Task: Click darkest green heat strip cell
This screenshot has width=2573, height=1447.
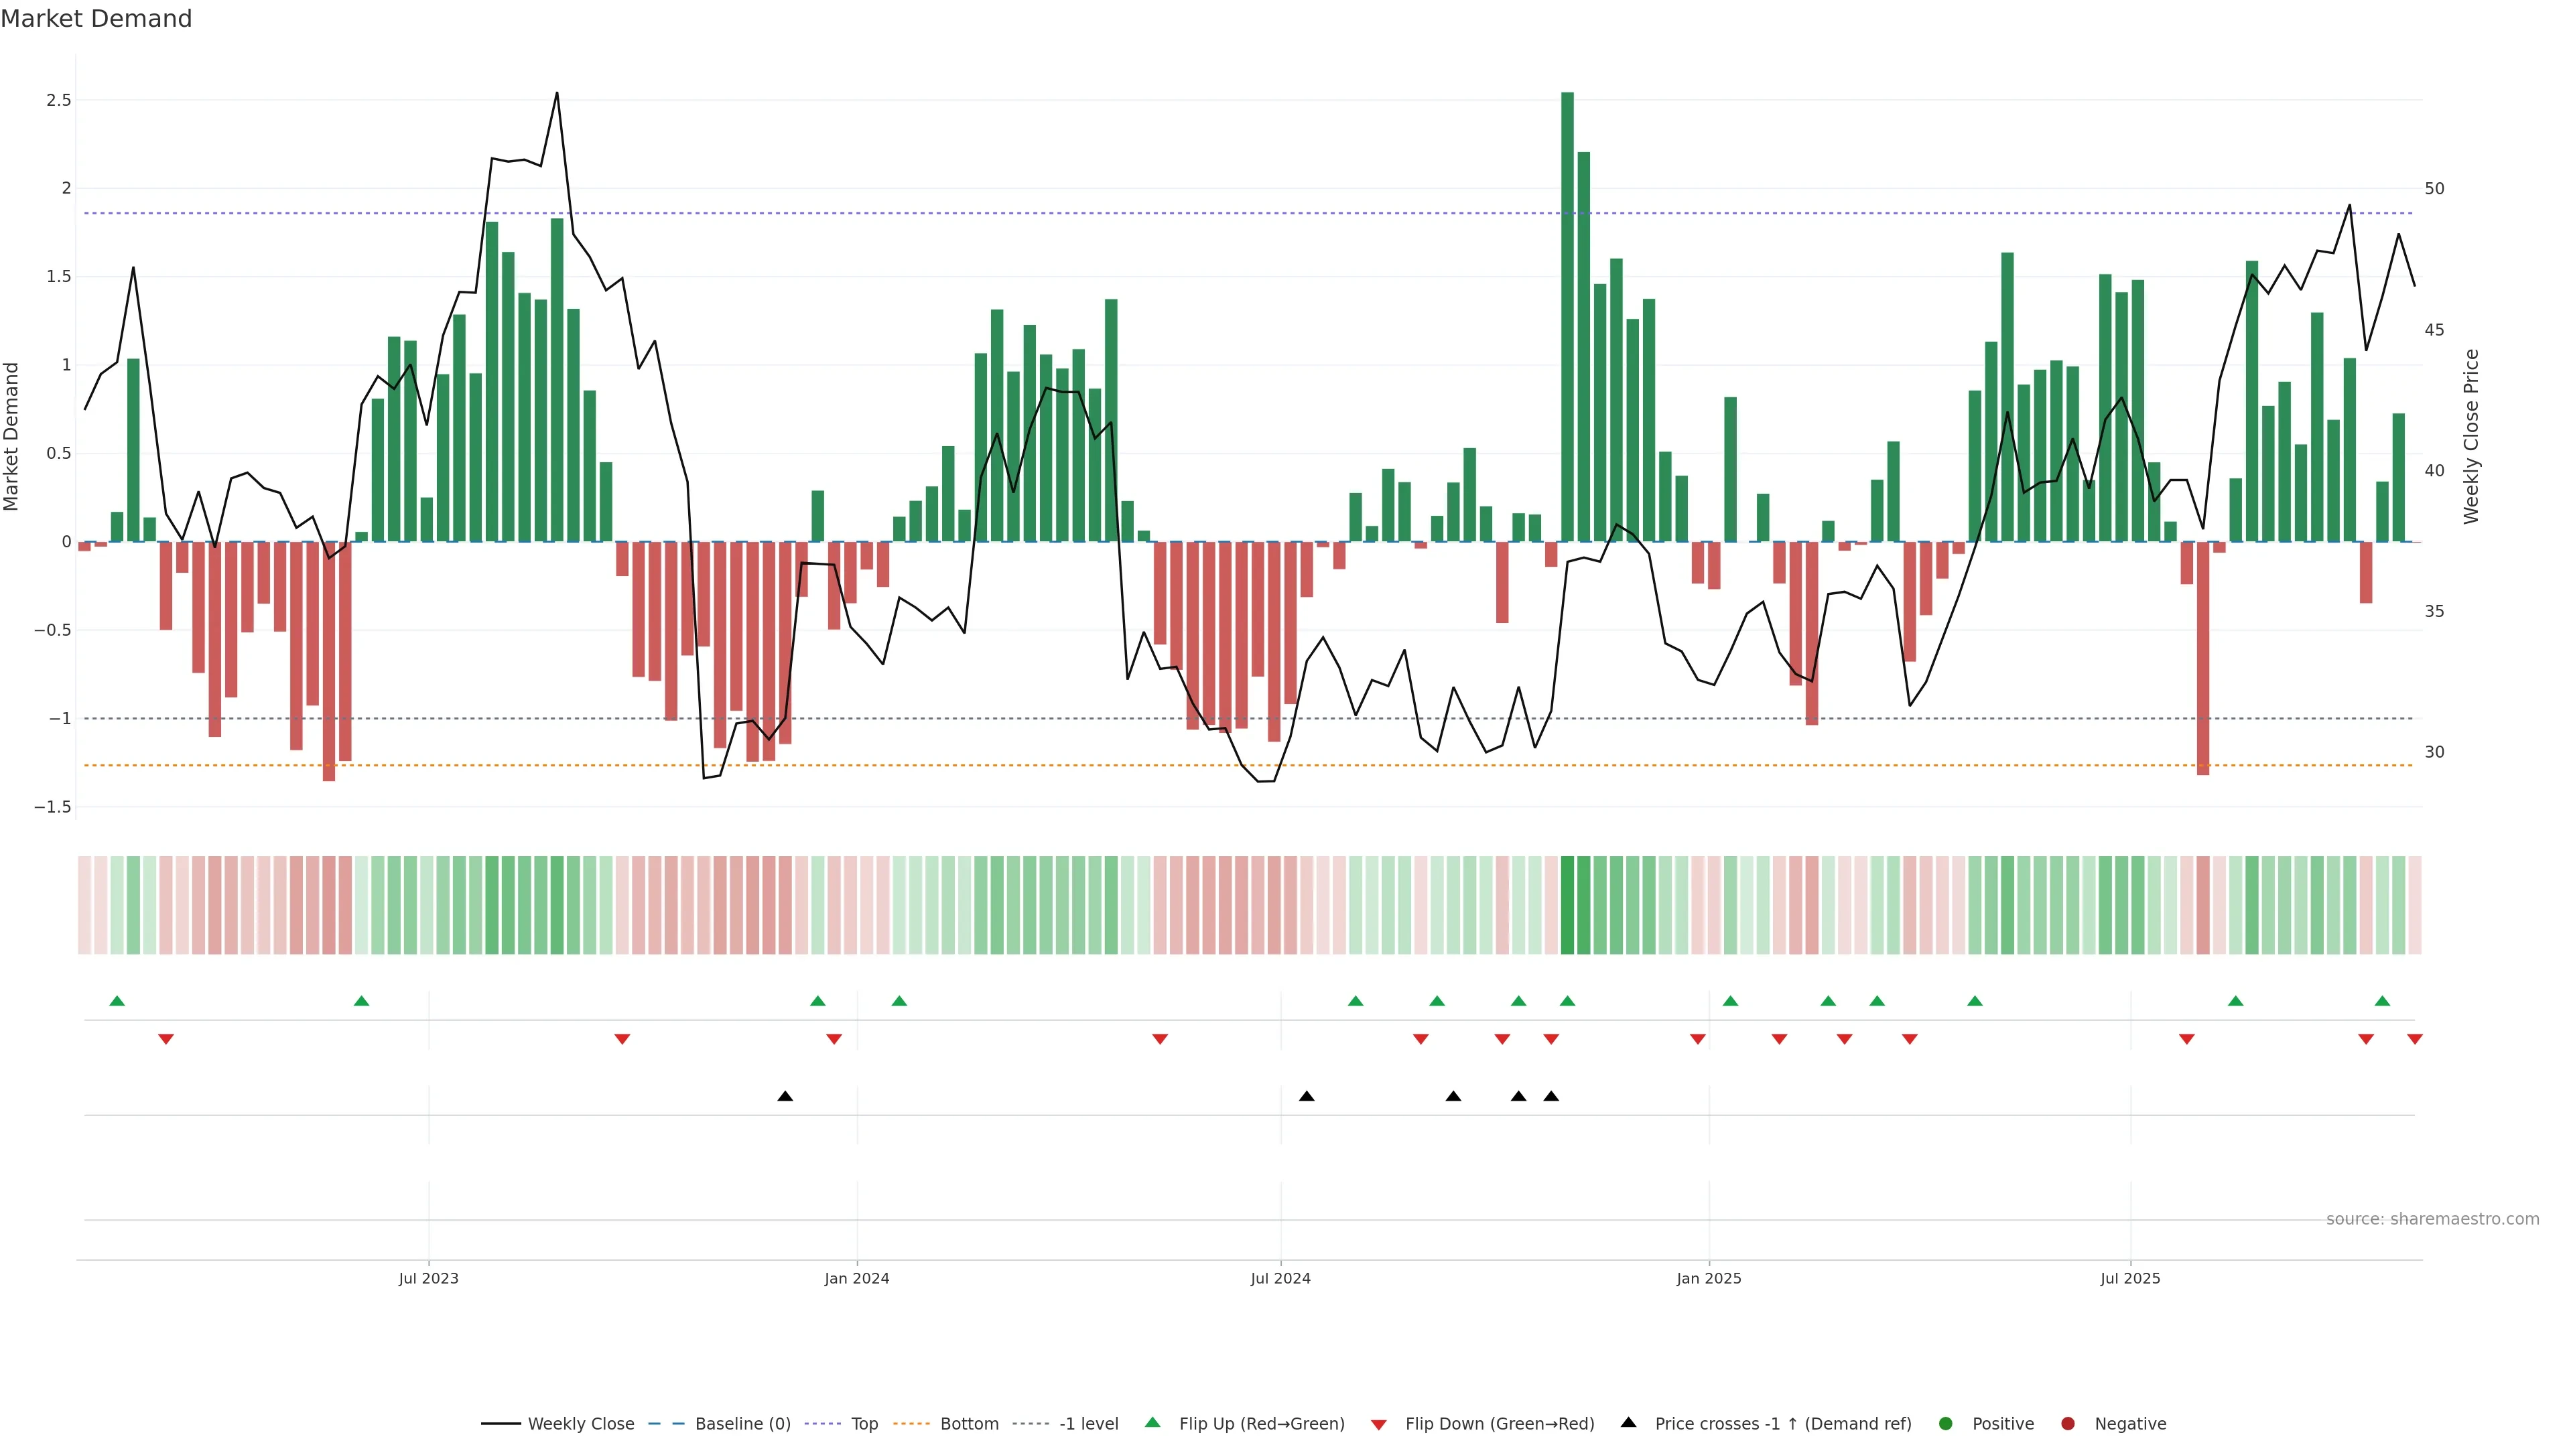Action: [1567, 905]
